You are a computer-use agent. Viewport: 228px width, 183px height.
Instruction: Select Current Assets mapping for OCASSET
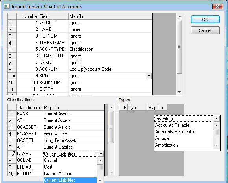(x=74, y=127)
